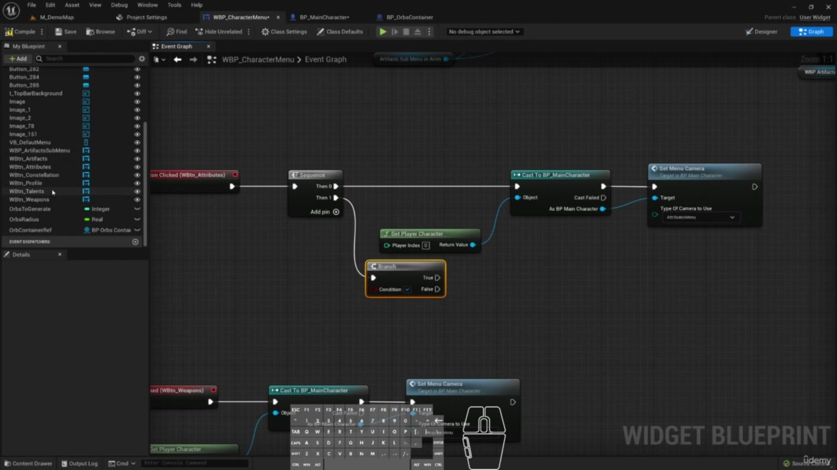Open play options three-dot menu

click(429, 32)
